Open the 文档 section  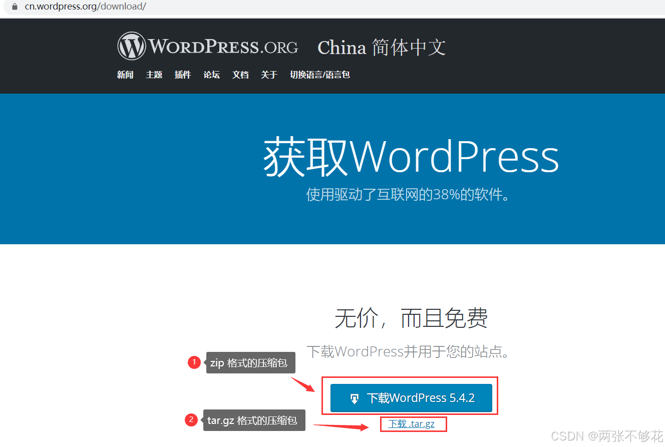240,75
